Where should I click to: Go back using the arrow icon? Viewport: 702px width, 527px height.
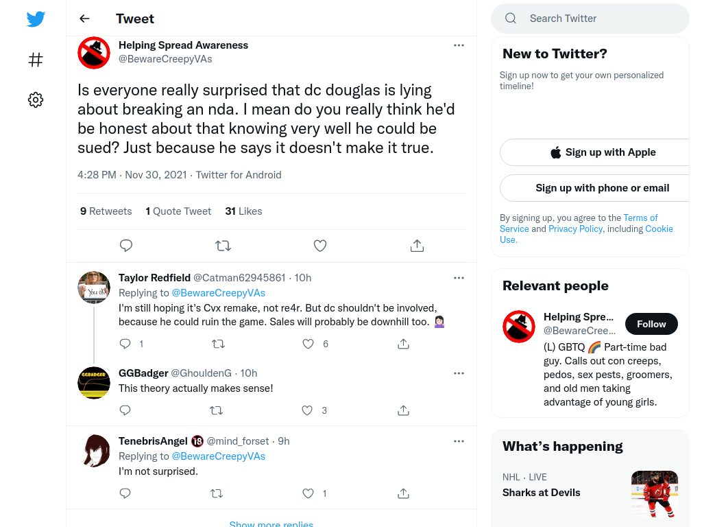(x=84, y=19)
